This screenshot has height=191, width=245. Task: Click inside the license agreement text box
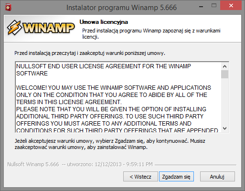coord(118,97)
